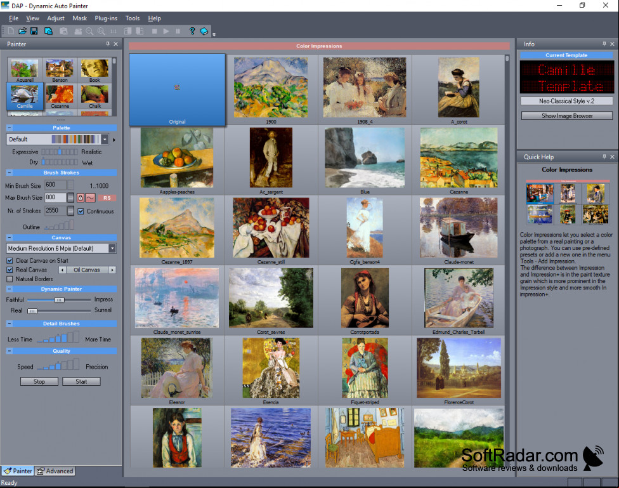Uncheck Clear Canvas on Start

click(x=10, y=261)
